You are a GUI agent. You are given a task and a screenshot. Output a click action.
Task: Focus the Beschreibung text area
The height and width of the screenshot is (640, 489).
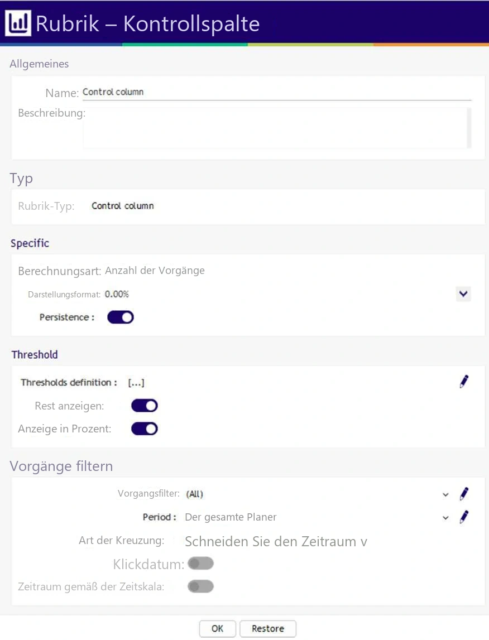pyautogui.click(x=275, y=128)
